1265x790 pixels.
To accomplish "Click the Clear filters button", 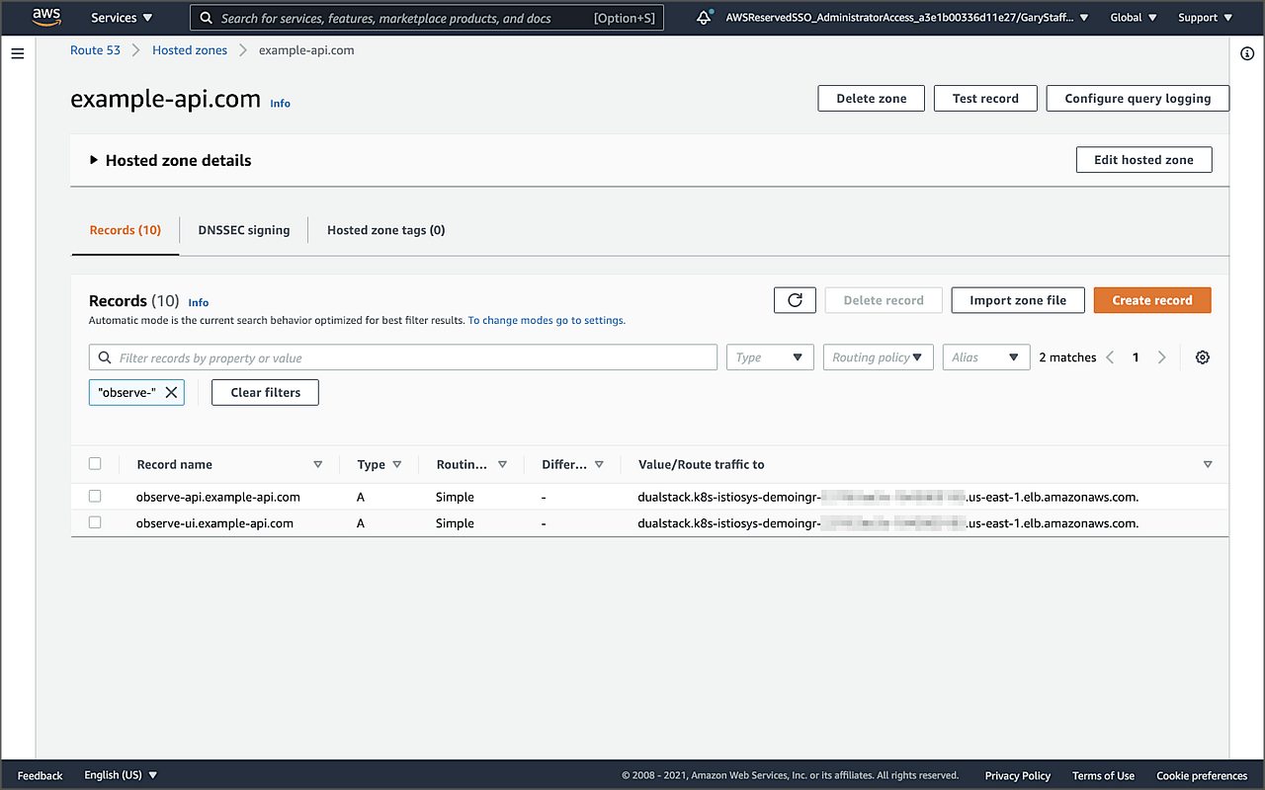I will [x=265, y=392].
